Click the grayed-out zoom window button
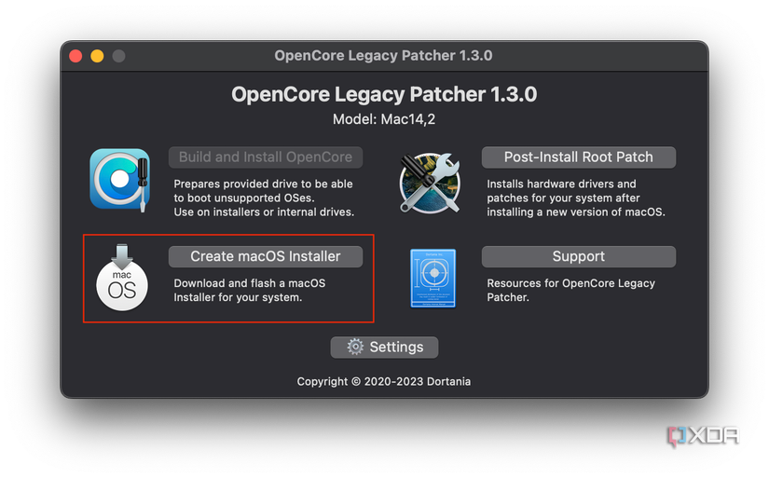The image size is (769, 478). (118, 56)
